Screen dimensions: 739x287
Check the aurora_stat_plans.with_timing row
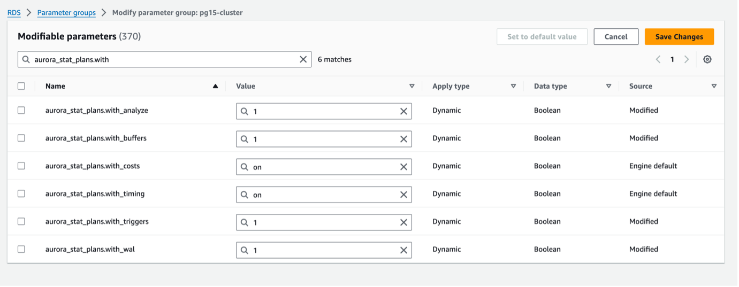[21, 193]
